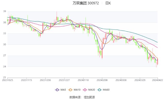Toggle the MA30 pink legend marker
Image resolution: width=164 pixels, height=99 pixels.
tap(85, 90)
